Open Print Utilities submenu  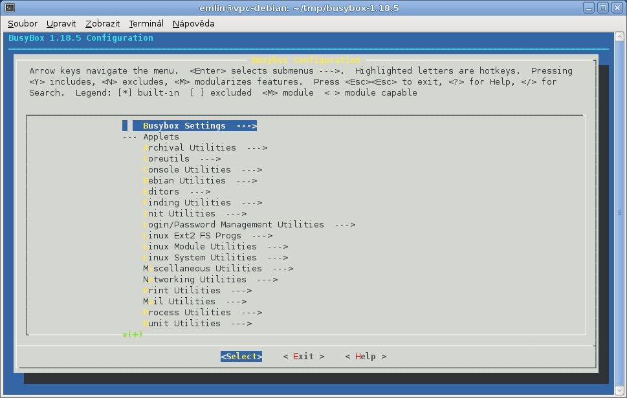[197, 290]
